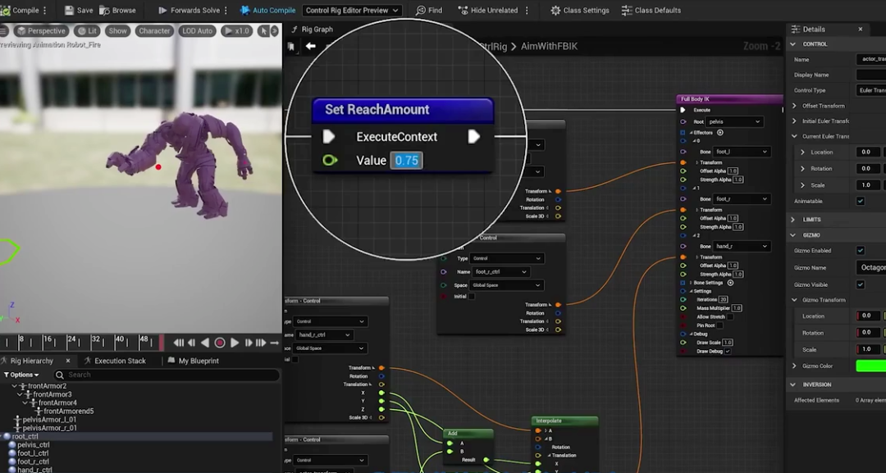Open the My Blueprint tab
886x473 pixels.
point(199,361)
